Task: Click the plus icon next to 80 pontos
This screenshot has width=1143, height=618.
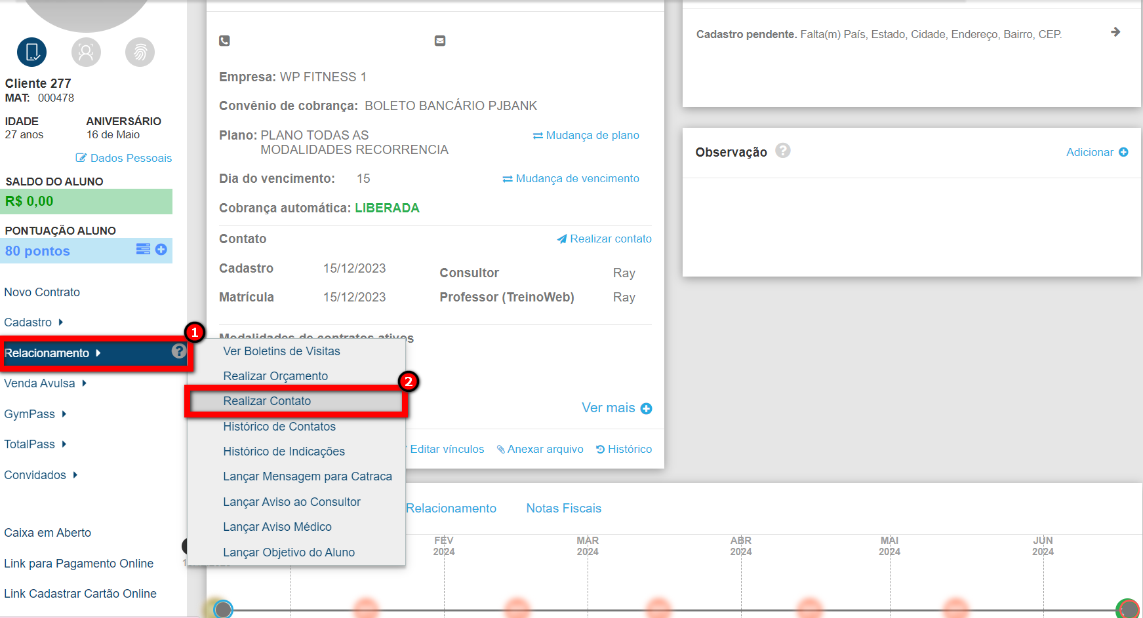Action: point(161,250)
